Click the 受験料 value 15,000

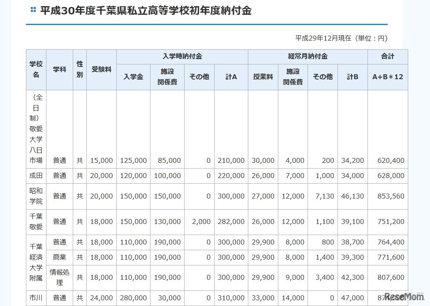(x=102, y=160)
